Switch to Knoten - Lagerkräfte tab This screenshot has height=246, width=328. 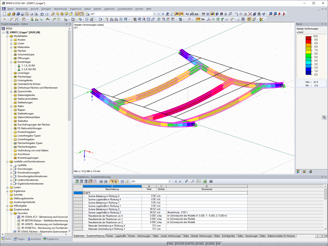(116, 236)
